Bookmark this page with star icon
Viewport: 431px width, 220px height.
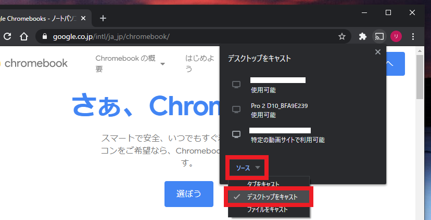coord(342,37)
